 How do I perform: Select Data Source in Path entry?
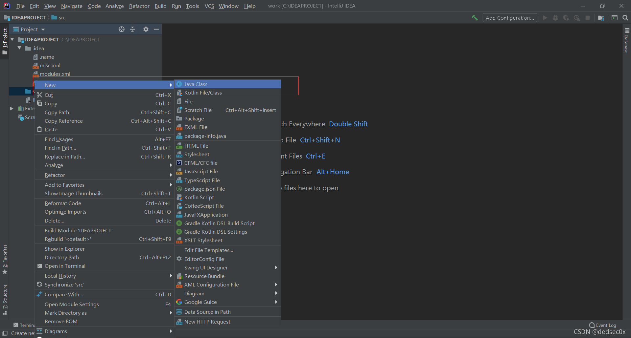[x=228, y=312]
